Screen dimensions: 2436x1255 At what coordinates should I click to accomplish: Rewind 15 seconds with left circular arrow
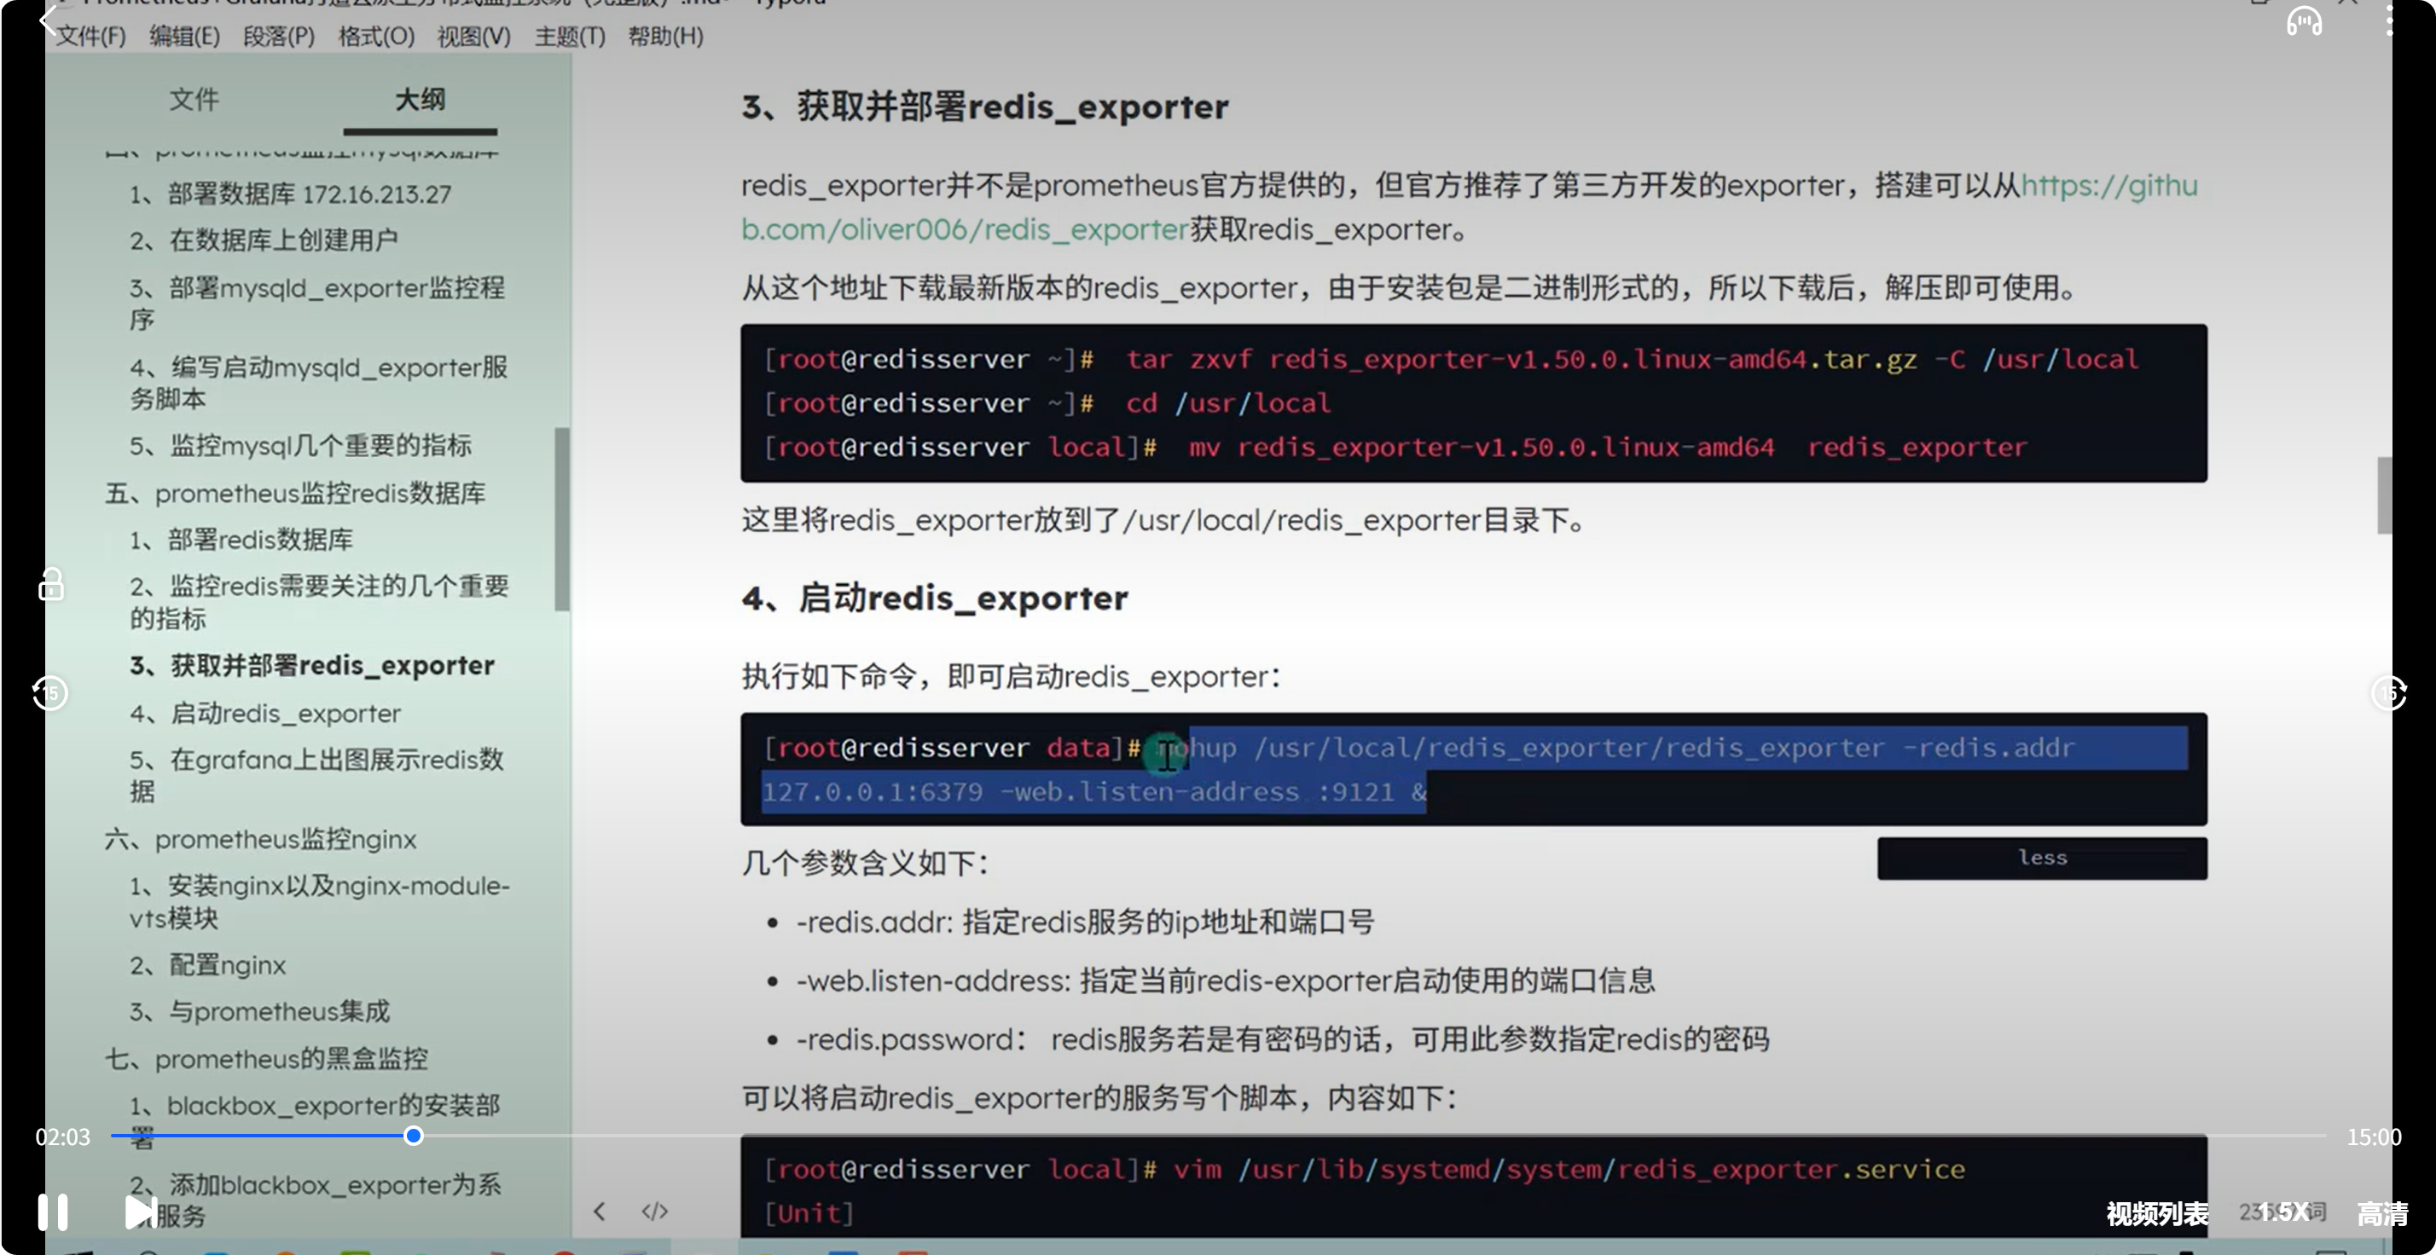50,694
